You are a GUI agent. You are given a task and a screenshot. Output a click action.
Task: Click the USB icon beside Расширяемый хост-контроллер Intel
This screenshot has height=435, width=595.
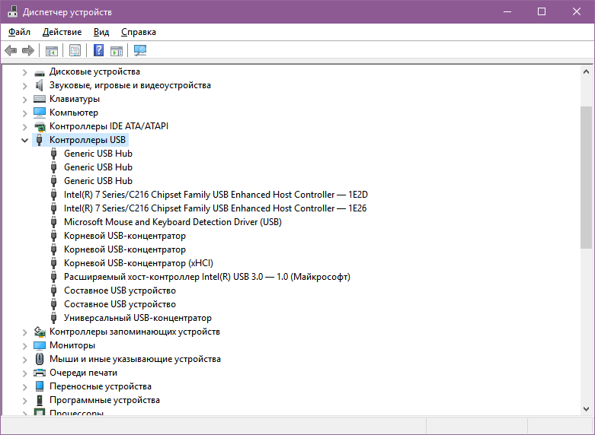[x=54, y=277]
